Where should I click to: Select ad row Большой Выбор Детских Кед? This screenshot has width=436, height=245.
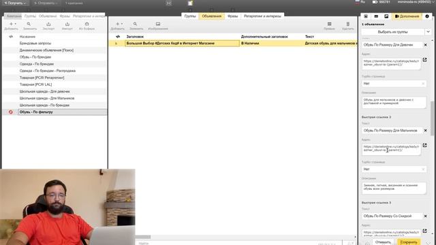233,44
